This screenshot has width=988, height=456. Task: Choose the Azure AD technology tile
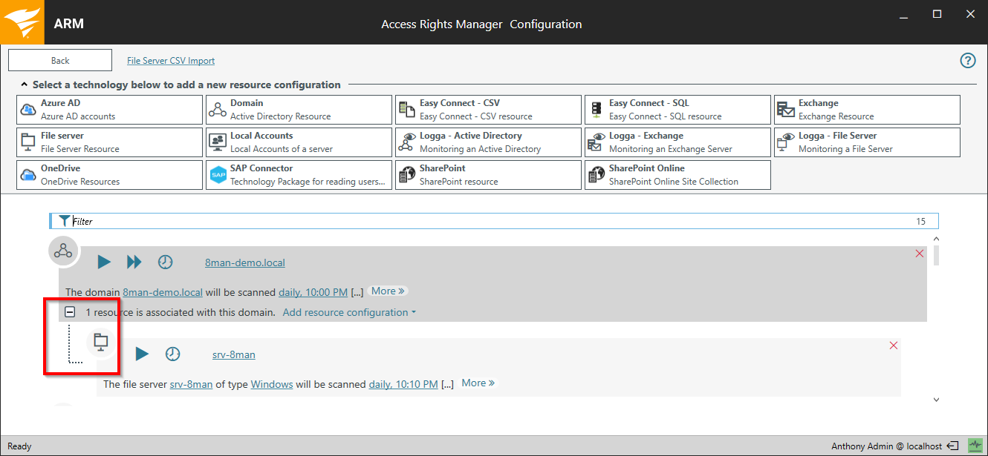109,110
